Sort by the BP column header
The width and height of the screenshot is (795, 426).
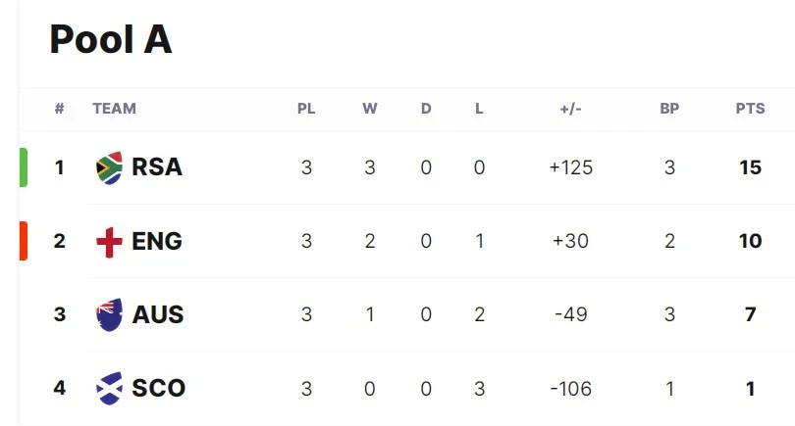[669, 109]
